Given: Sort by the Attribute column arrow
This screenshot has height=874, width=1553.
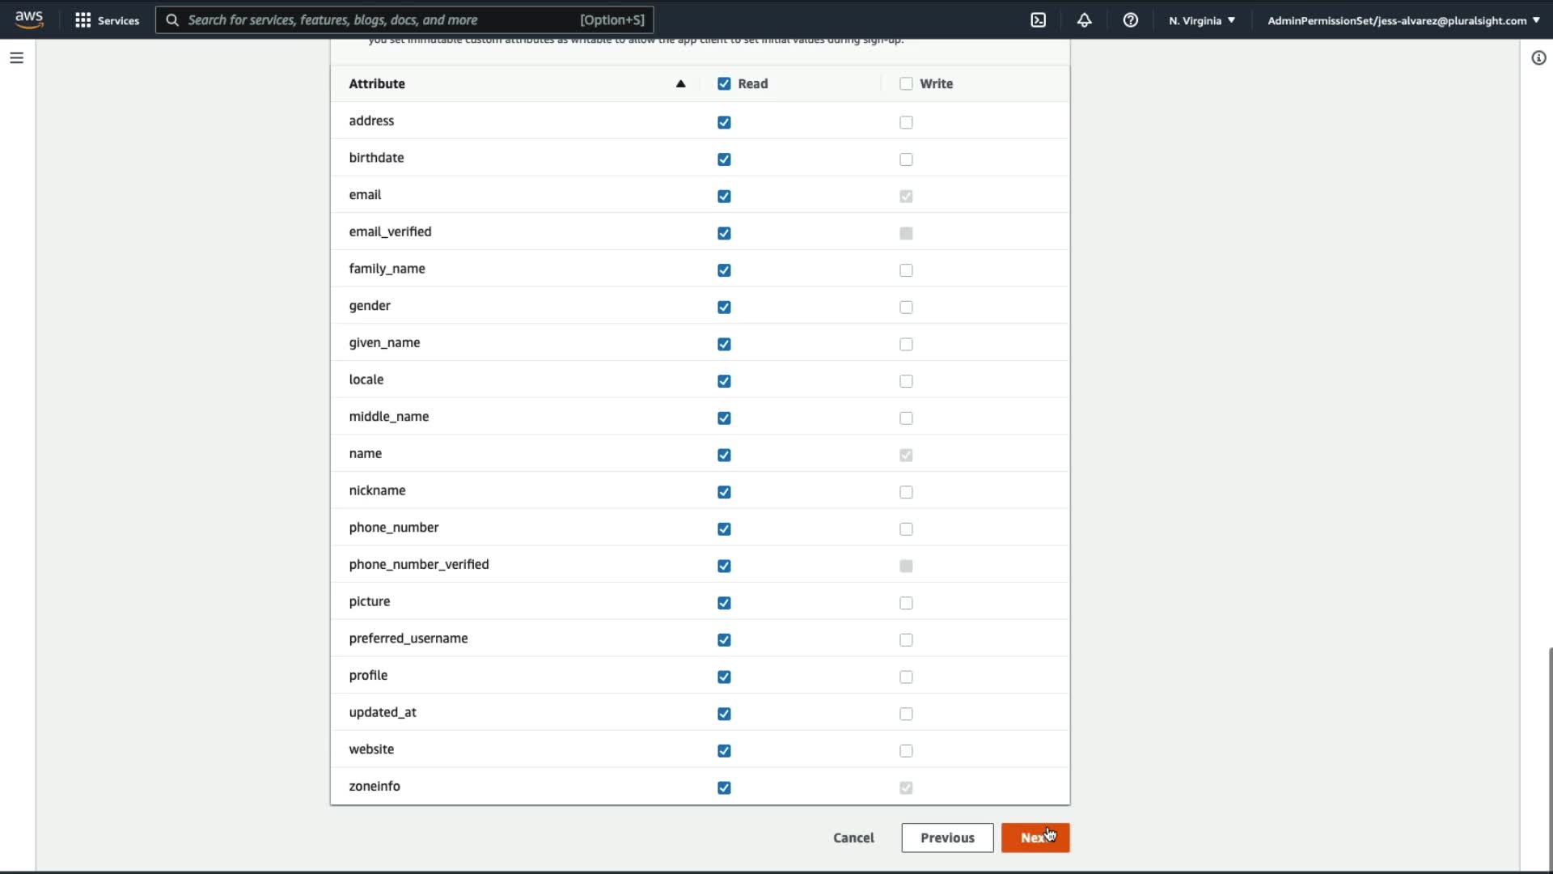Looking at the screenshot, I should [x=680, y=83].
